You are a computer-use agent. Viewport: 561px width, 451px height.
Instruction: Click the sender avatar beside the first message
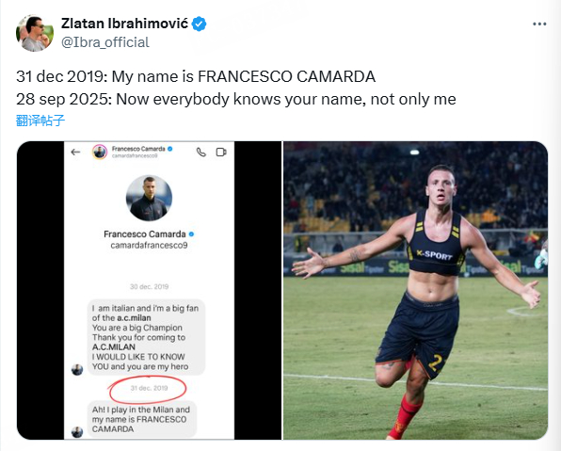[77, 370]
